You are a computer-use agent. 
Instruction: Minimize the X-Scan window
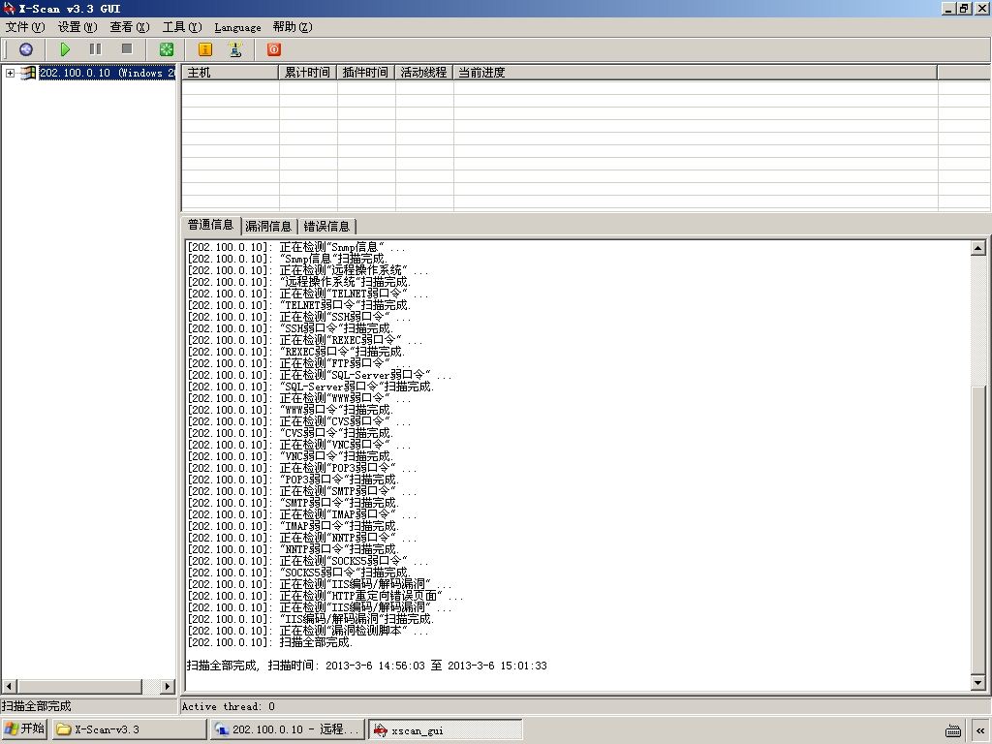click(x=949, y=8)
